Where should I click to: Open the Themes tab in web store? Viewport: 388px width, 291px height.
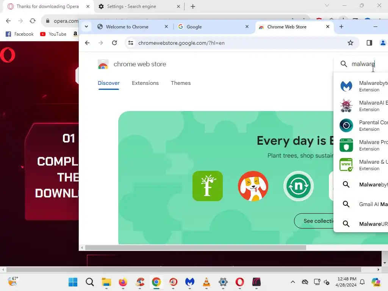[x=181, y=83]
